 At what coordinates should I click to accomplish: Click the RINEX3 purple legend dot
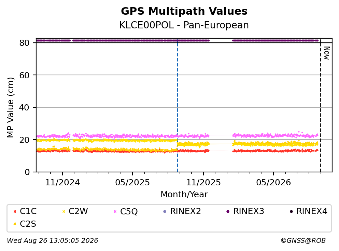pos(228,212)
